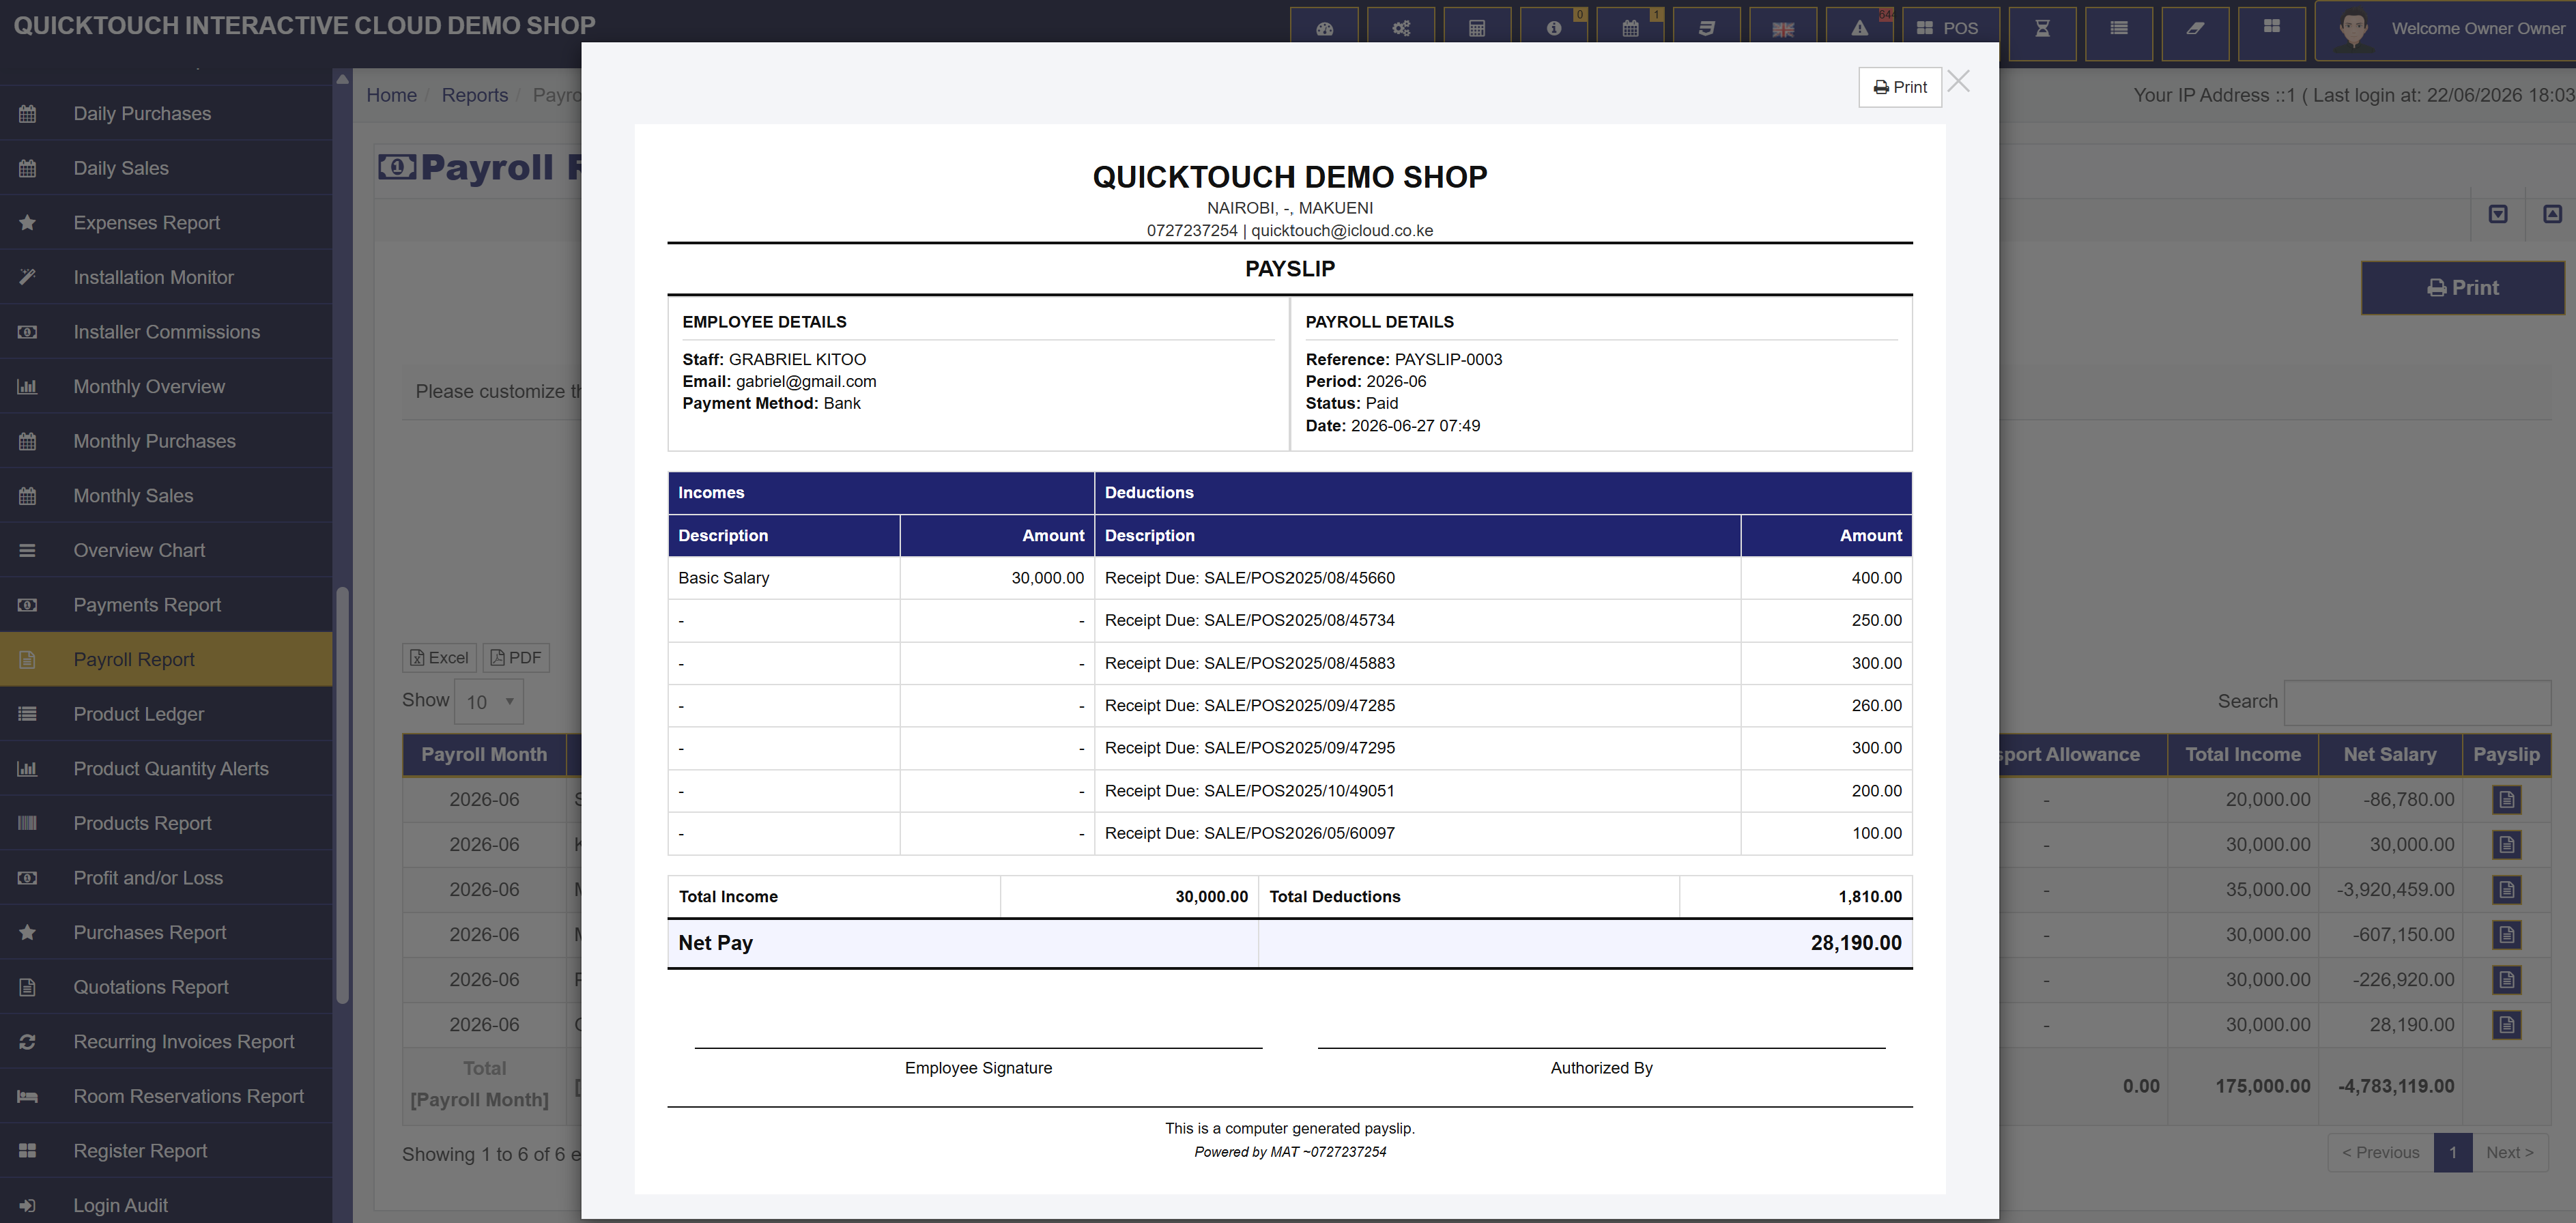
Task: Click the large blue Print button behind modal
Action: 2462,288
